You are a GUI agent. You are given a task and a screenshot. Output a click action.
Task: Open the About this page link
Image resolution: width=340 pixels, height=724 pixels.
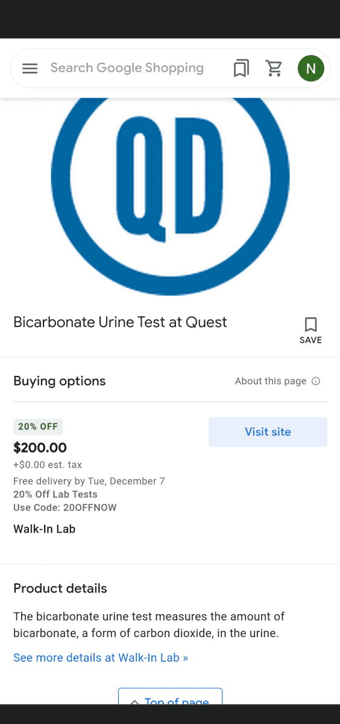point(271,381)
